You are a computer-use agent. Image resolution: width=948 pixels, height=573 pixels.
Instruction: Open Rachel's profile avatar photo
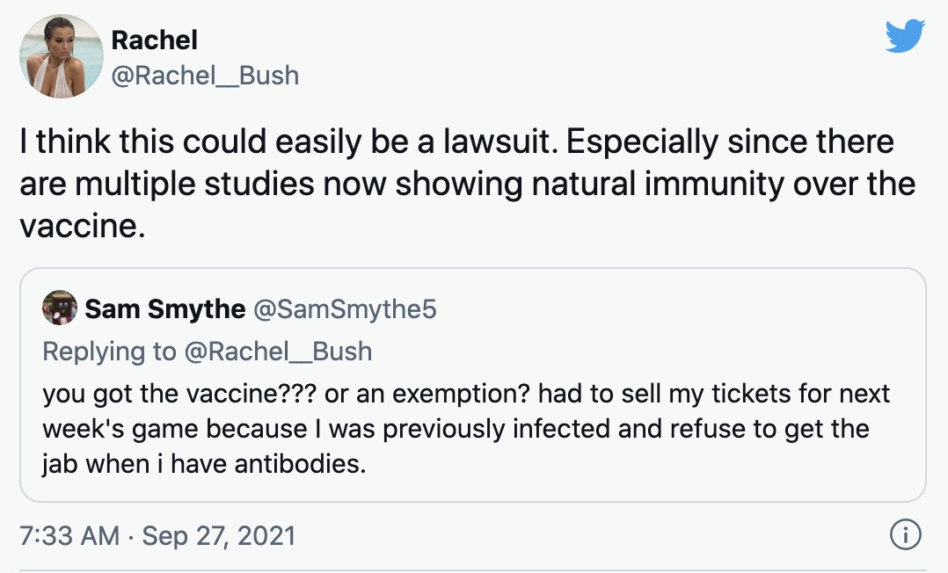[61, 55]
